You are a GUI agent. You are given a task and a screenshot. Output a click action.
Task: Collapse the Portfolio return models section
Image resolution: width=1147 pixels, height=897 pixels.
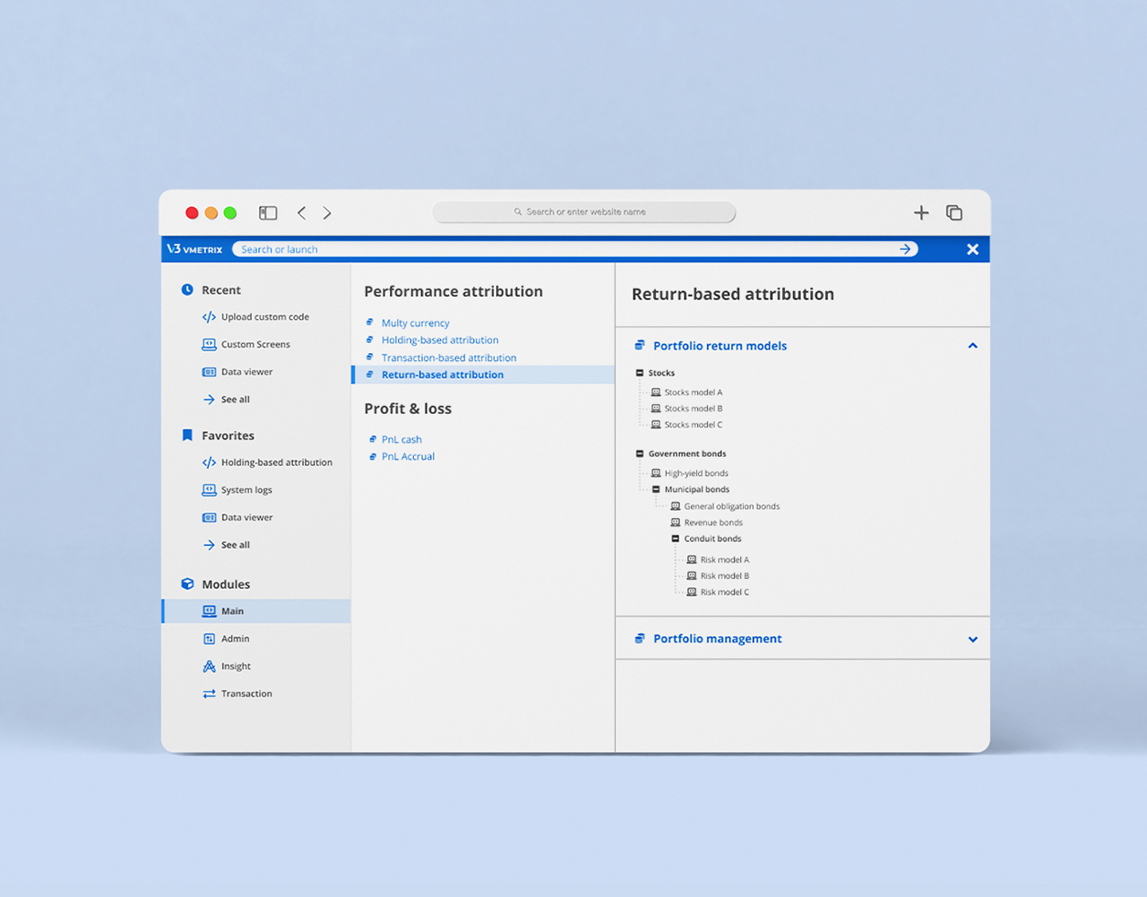click(x=972, y=346)
